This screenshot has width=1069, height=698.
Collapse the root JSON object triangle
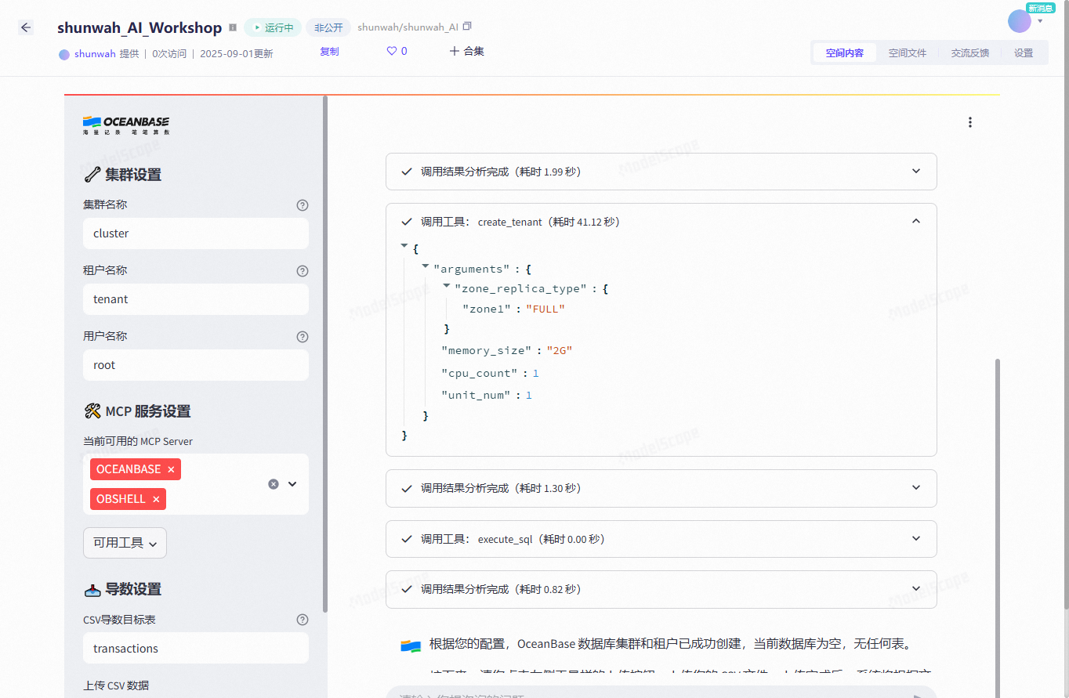pyautogui.click(x=404, y=246)
